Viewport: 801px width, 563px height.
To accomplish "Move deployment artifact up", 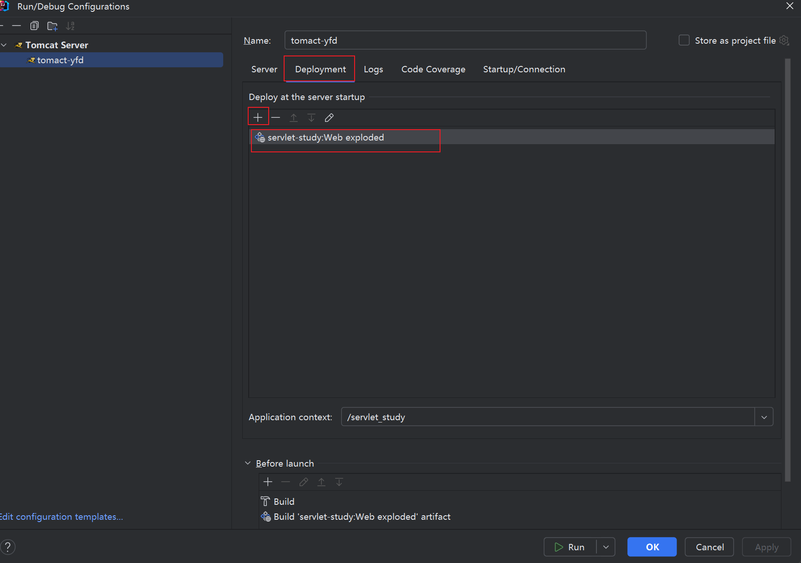I will pyautogui.click(x=294, y=118).
